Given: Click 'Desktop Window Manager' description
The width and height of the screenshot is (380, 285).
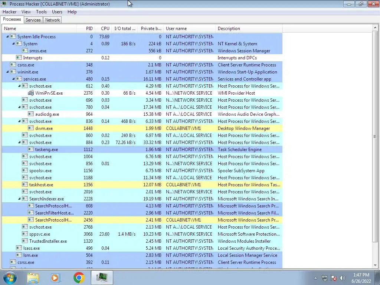Looking at the screenshot, I should coord(244,128).
